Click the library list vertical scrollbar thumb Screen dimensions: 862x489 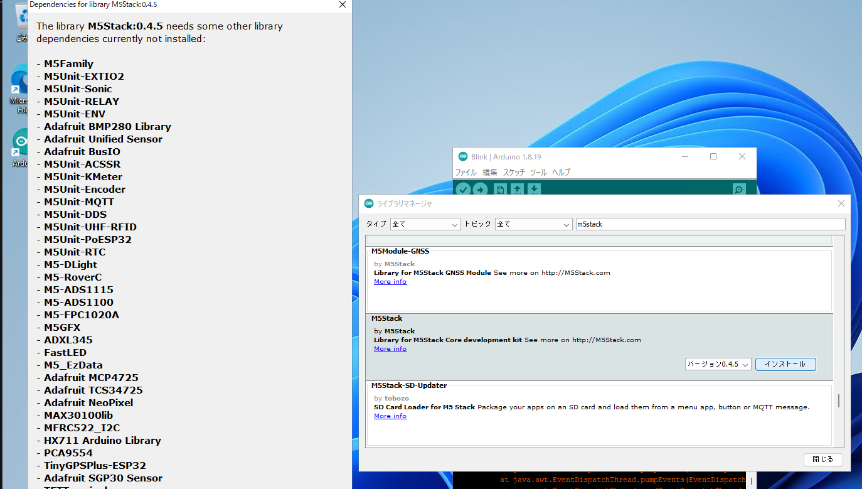coord(838,401)
